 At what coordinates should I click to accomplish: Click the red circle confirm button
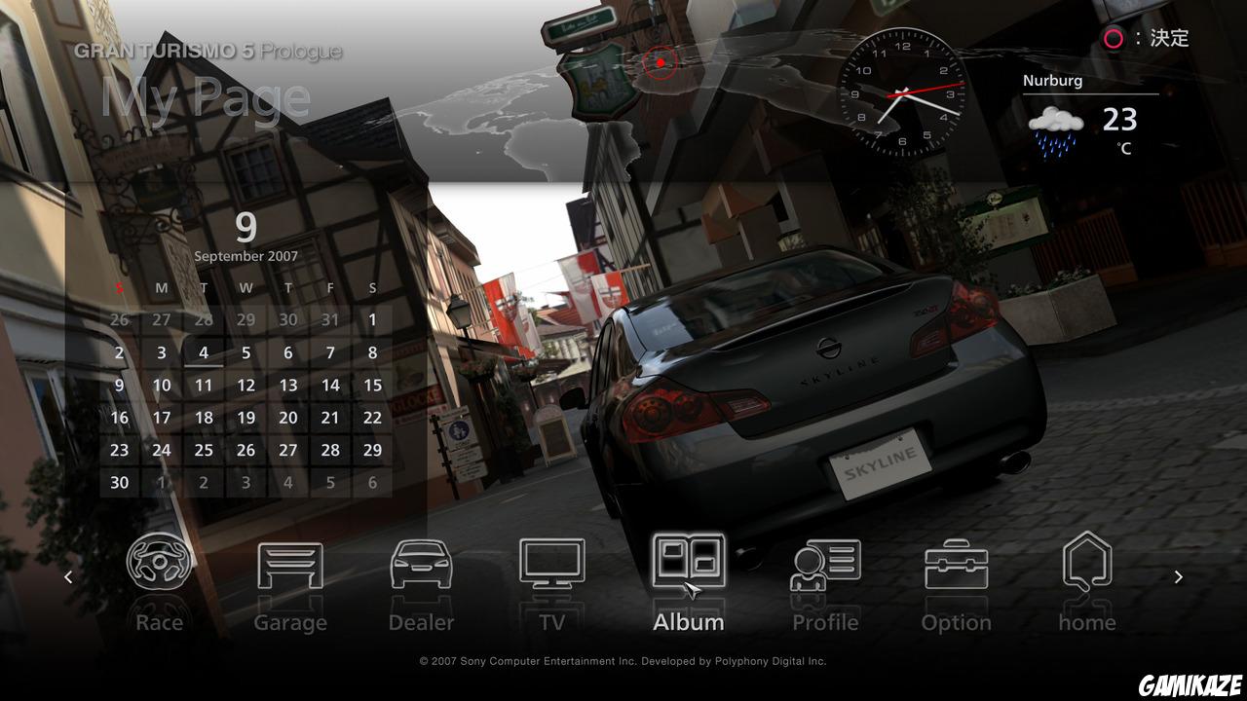pos(1113,39)
